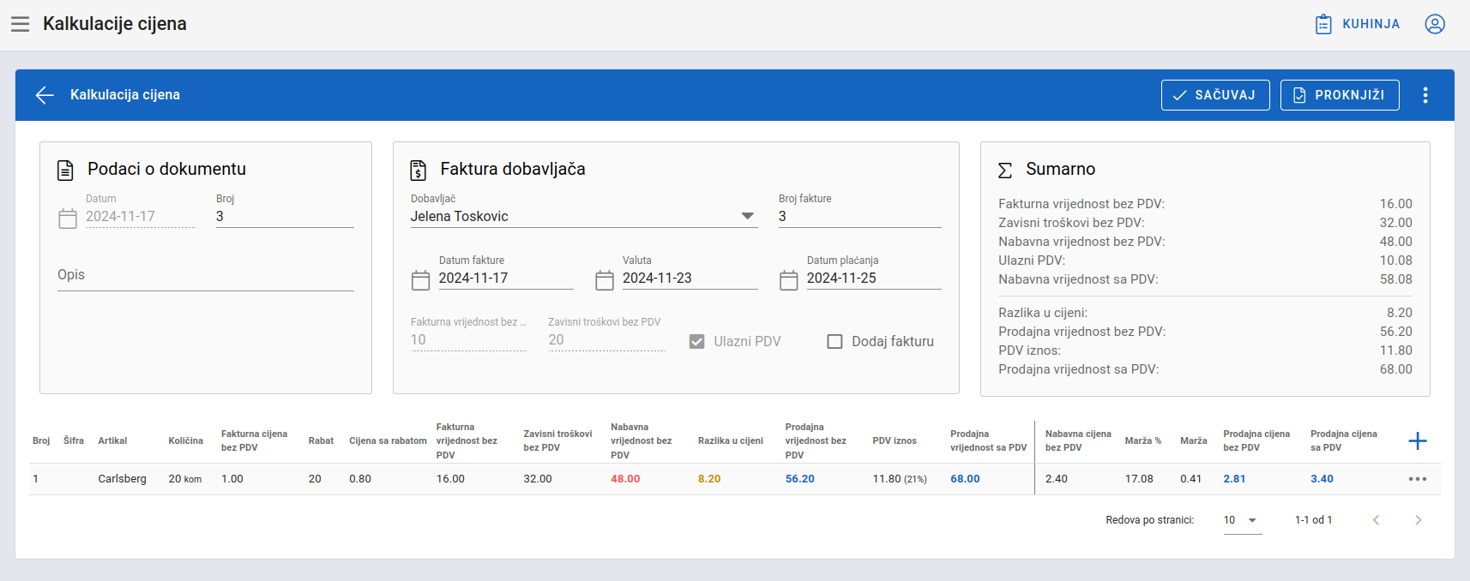The width and height of the screenshot is (1470, 581).
Task: Click the 20 kom quantity cell
Action: pyautogui.click(x=185, y=479)
